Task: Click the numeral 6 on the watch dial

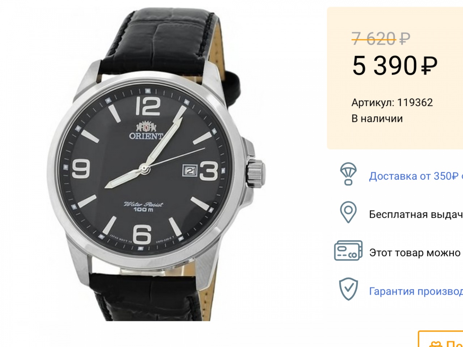Action: coord(142,234)
